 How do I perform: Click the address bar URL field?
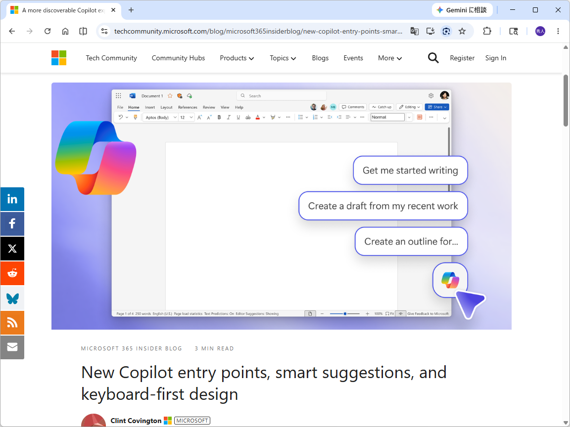258,31
